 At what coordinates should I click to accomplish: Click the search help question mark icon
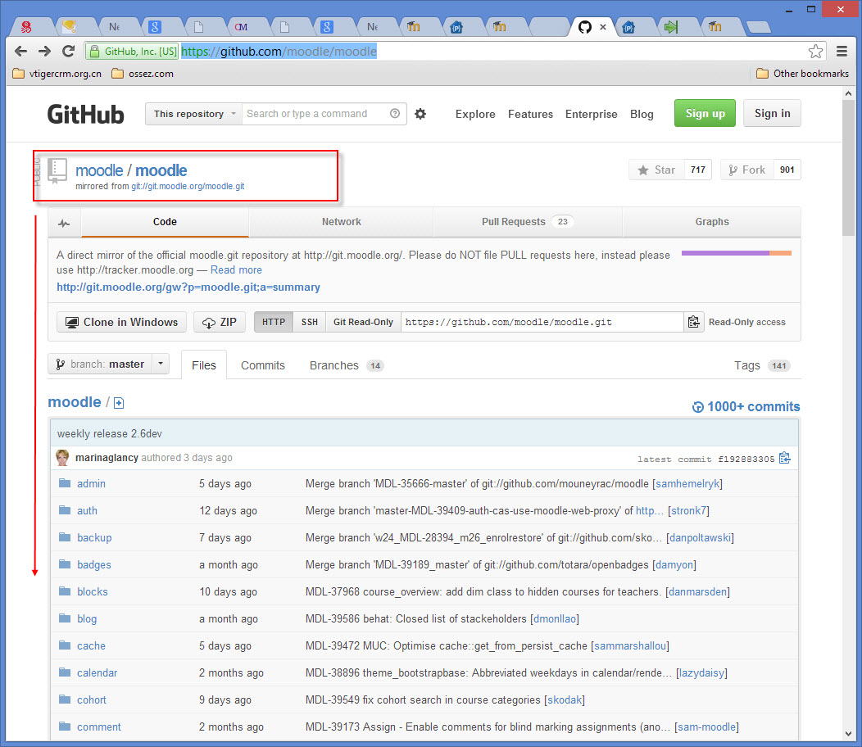coord(395,114)
